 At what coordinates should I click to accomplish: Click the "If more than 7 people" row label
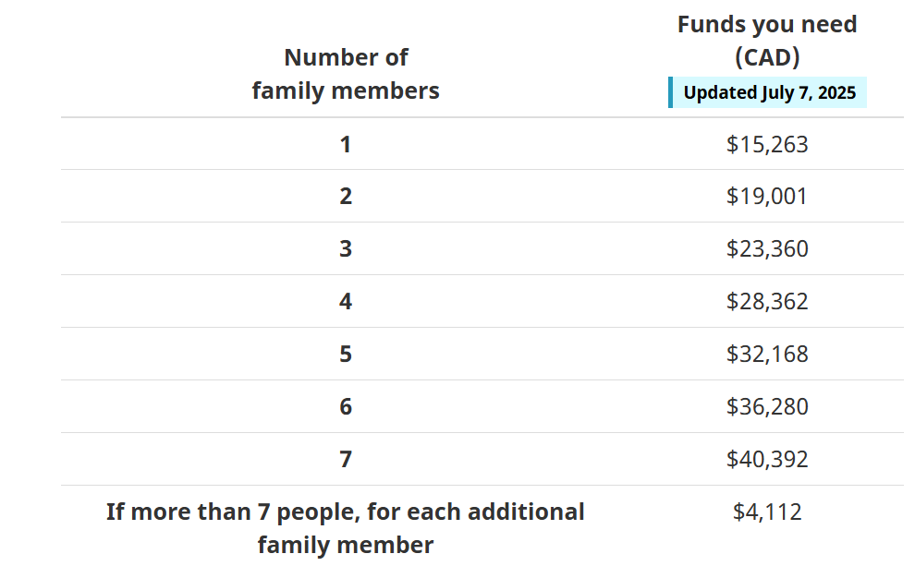coord(346,528)
